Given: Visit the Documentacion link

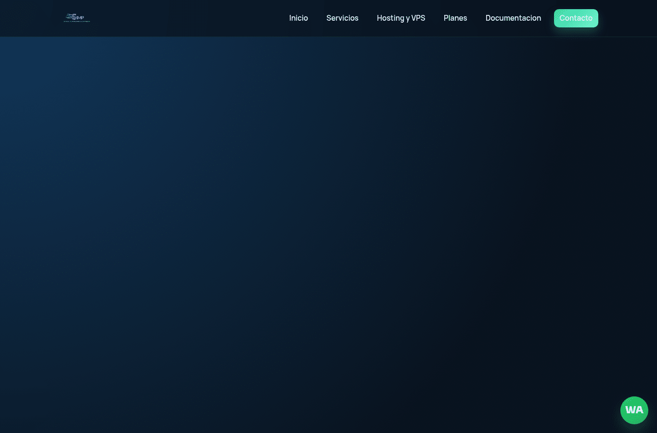Looking at the screenshot, I should click(513, 18).
